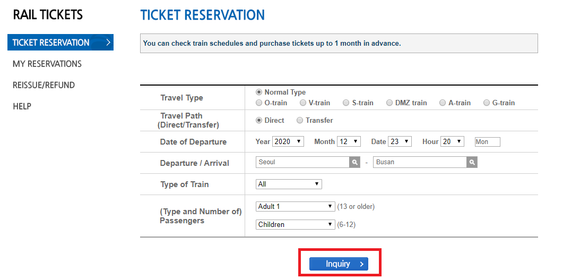Click the Seoul departure station field
Screen dimensions: 580x278
[302, 162]
